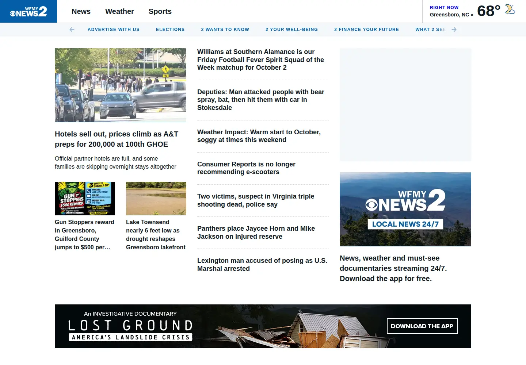
Task: Open 2 Your Well-Being section
Action: pyautogui.click(x=291, y=30)
